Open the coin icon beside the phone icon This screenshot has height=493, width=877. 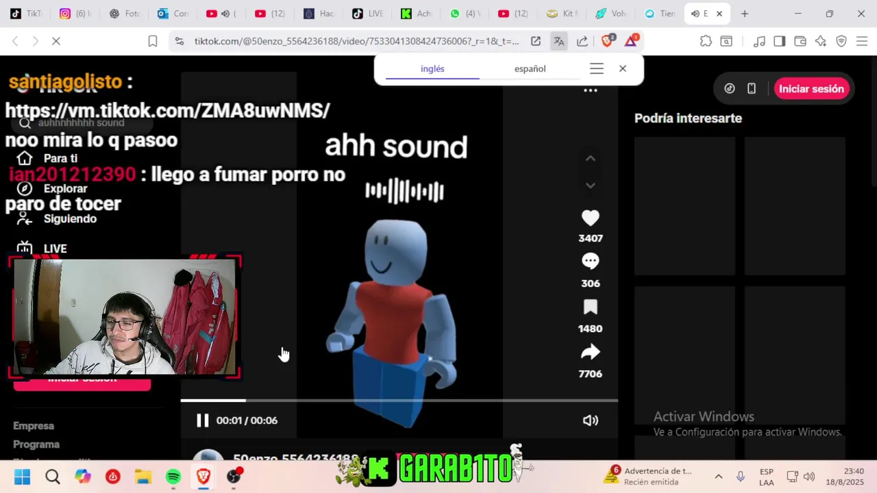coord(730,89)
